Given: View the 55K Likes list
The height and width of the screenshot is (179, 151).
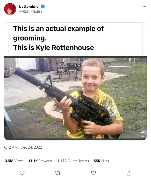Looking at the screenshot, I should (x=101, y=161).
